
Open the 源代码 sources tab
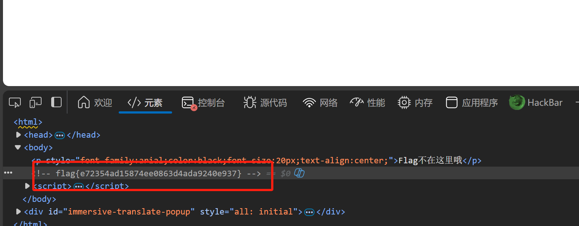pos(265,102)
